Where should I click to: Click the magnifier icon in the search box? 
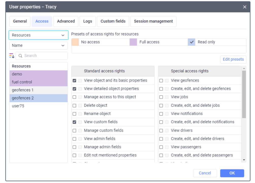click(x=20, y=56)
